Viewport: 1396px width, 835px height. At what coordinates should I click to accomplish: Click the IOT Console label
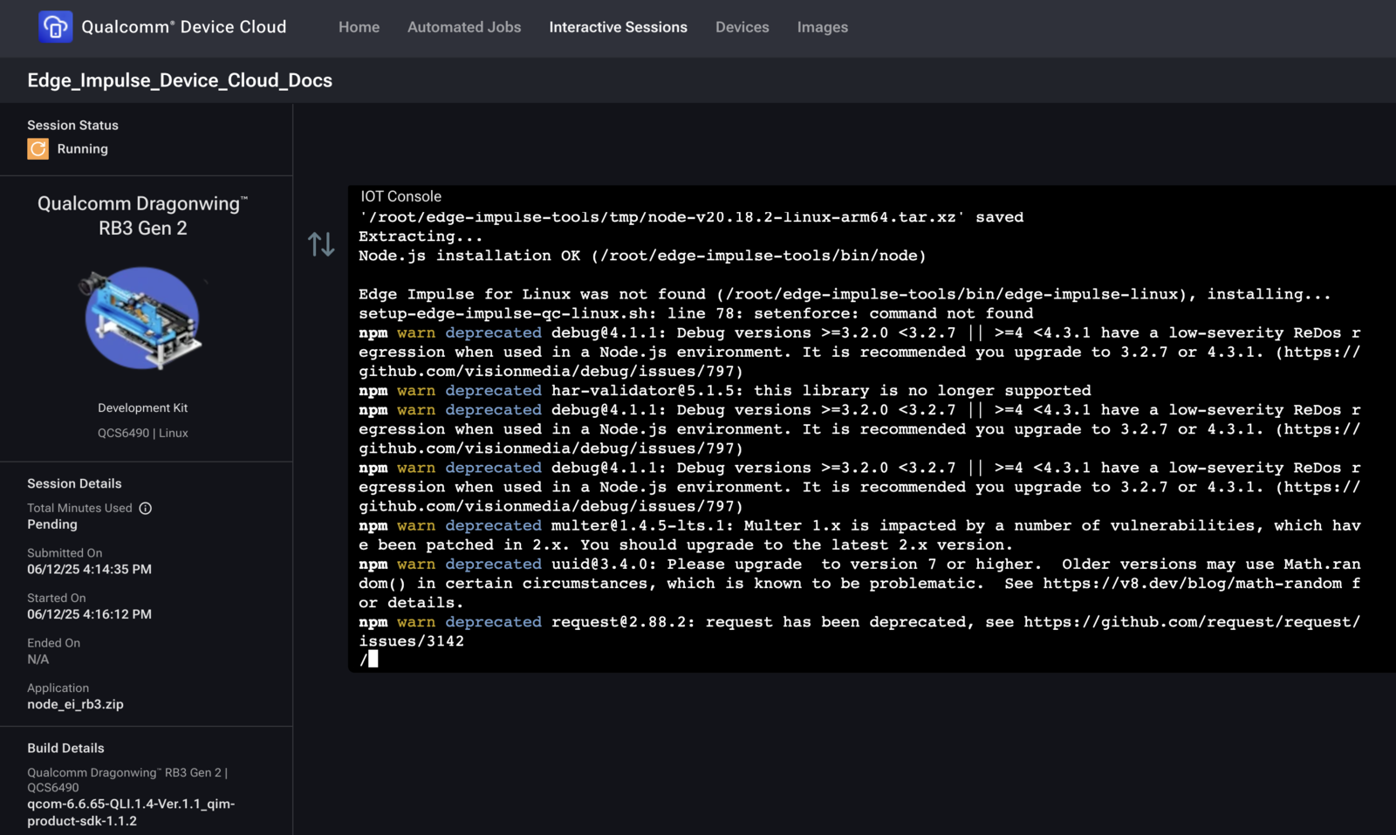coord(400,196)
